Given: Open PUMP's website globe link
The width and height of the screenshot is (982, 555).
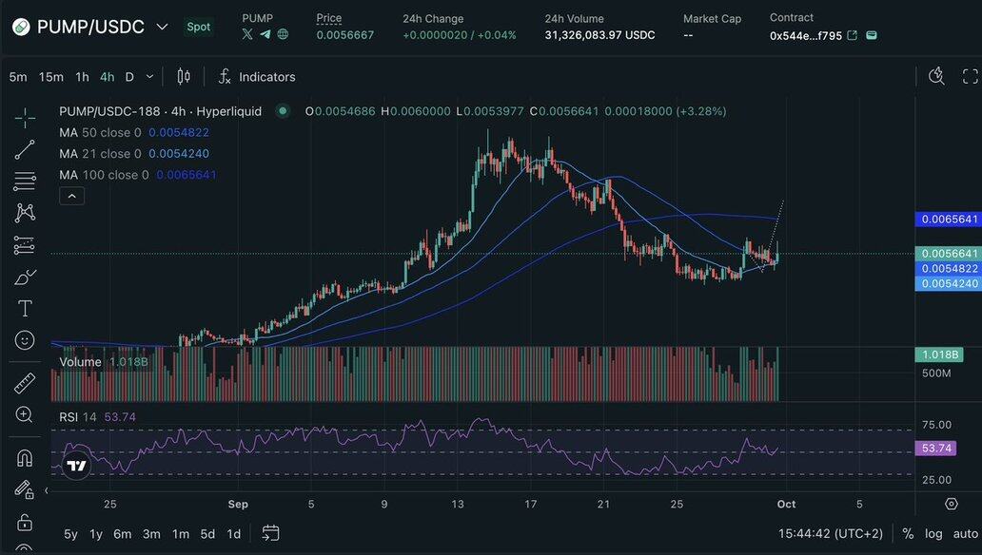Looking at the screenshot, I should point(283,34).
